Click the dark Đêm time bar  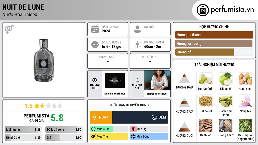[x=140, y=117]
